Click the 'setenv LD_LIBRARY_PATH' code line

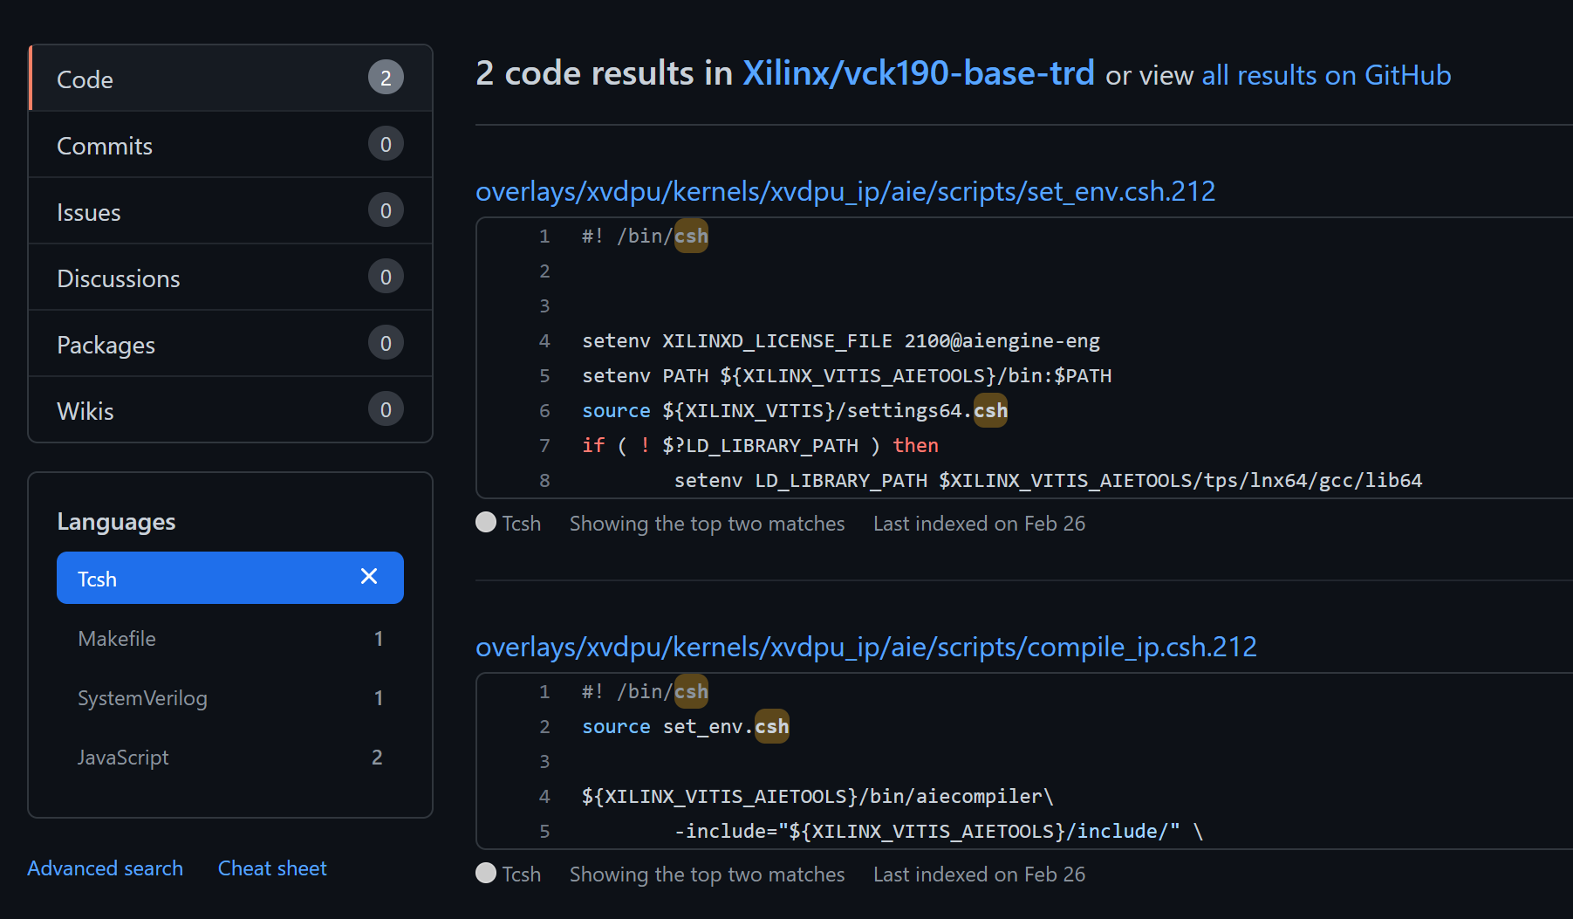click(x=1048, y=481)
